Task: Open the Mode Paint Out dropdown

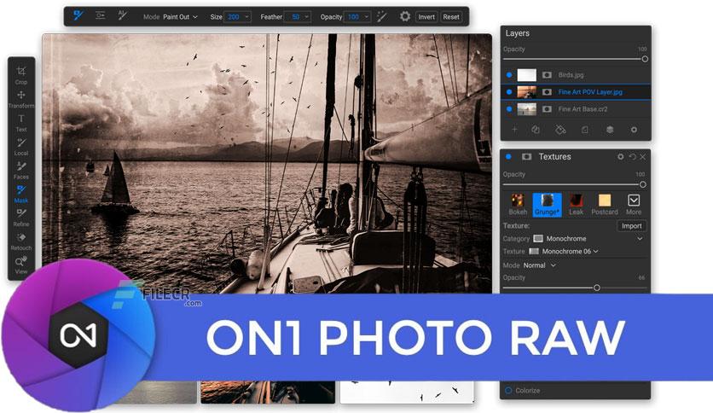Action: [180, 17]
